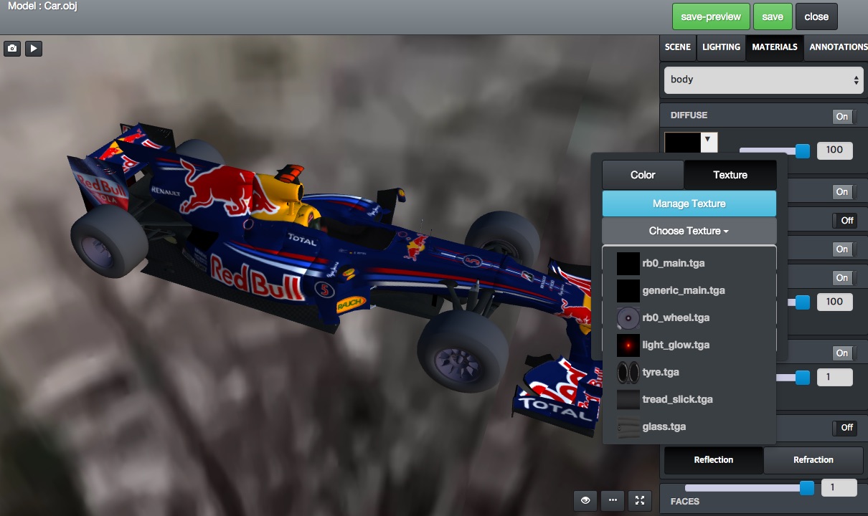The image size is (868, 516).
Task: Start animation with the play icon
Action: tap(34, 49)
